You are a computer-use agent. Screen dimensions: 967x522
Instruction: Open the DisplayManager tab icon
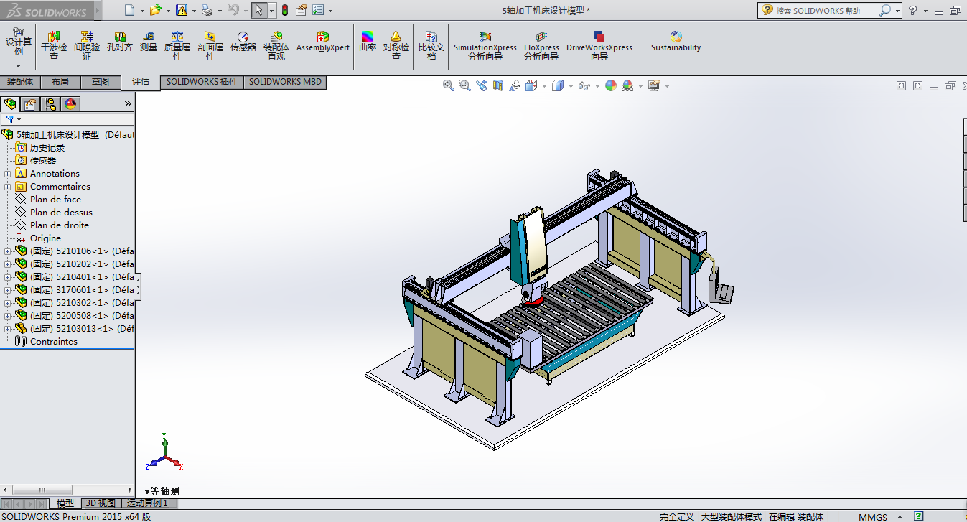tap(70, 104)
